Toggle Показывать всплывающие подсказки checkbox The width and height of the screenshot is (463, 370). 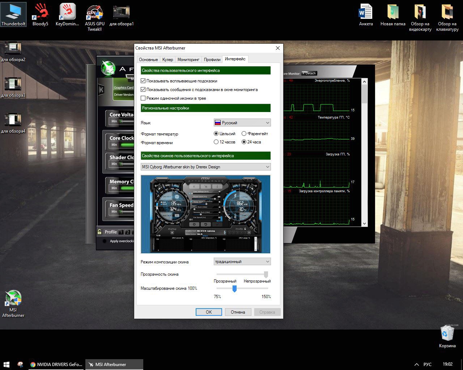coord(143,81)
